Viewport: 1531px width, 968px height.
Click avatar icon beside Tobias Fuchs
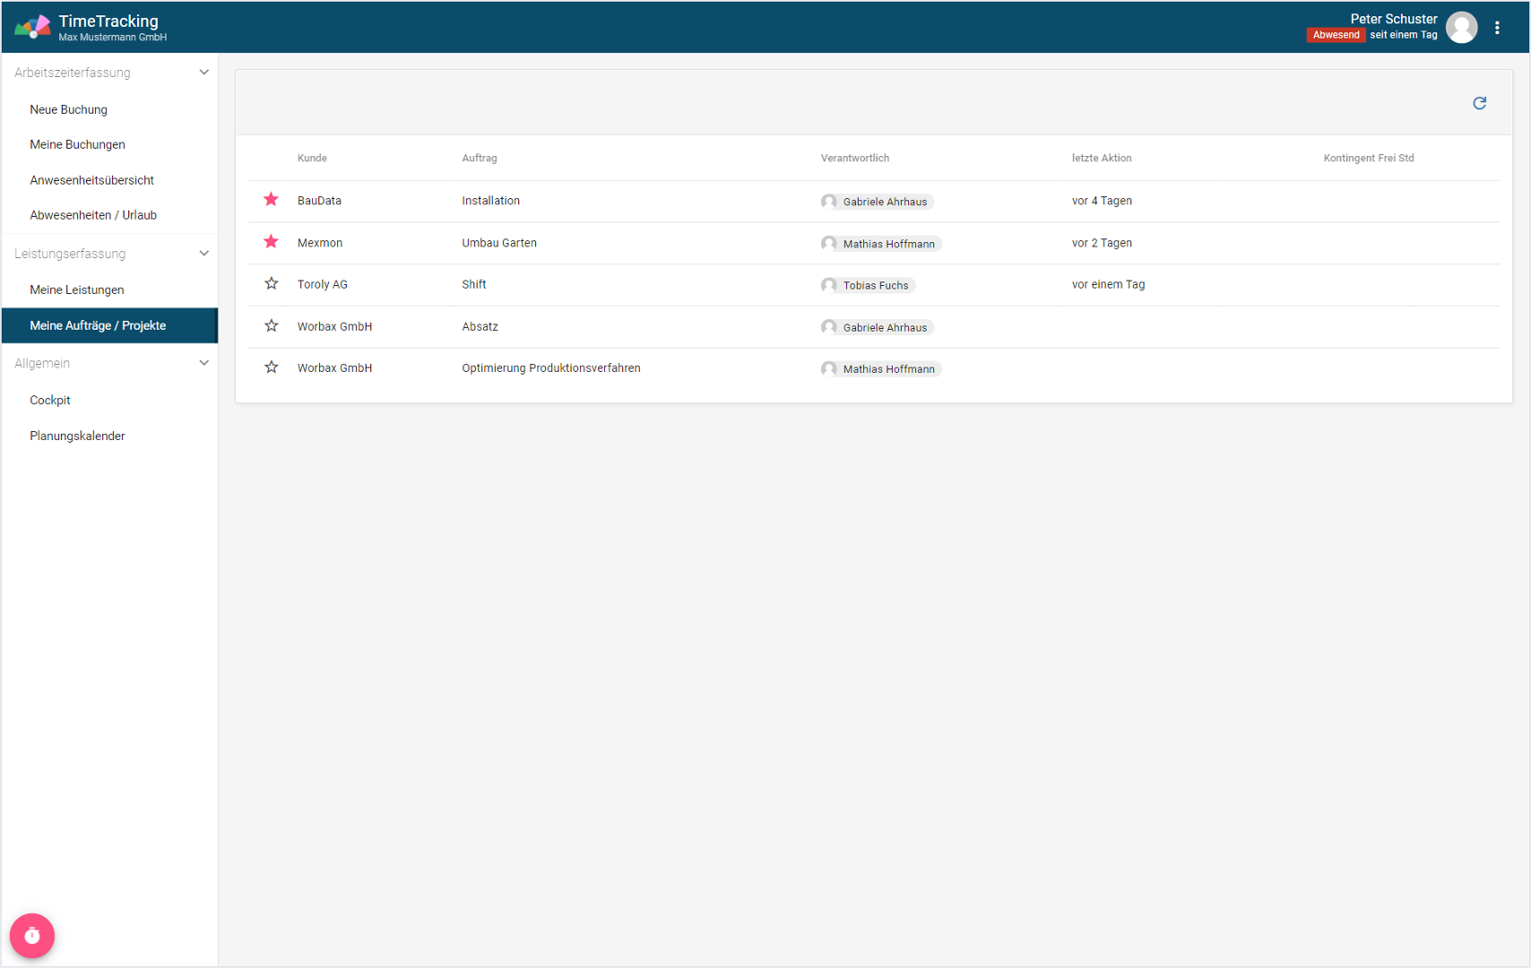[x=829, y=285]
